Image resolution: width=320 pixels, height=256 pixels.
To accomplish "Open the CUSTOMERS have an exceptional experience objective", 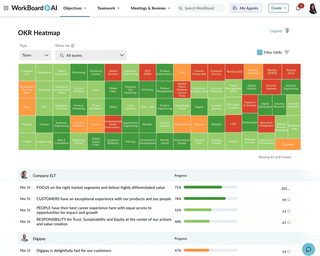I will click(x=104, y=199).
